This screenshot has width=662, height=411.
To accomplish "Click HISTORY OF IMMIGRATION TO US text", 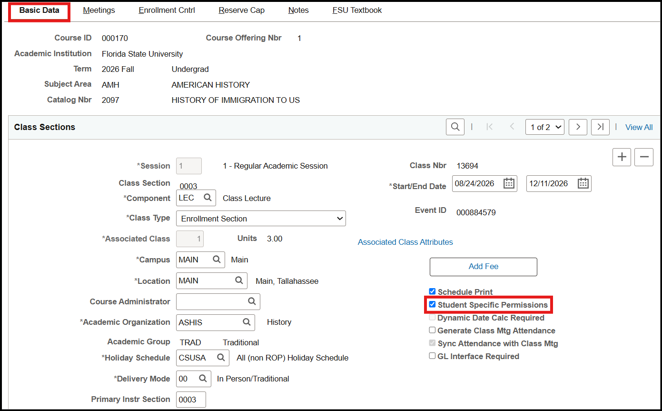I will [x=236, y=100].
